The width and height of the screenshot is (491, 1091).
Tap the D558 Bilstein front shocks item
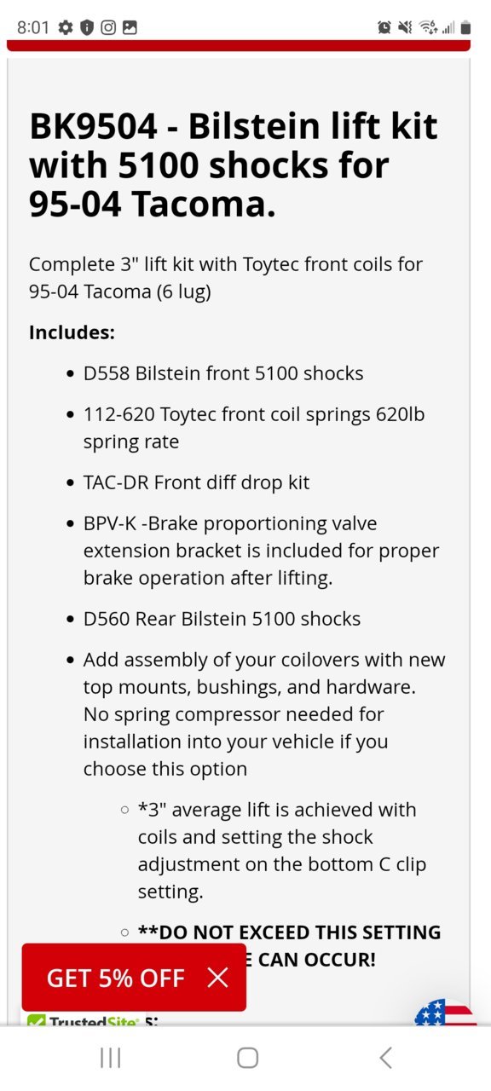[223, 373]
